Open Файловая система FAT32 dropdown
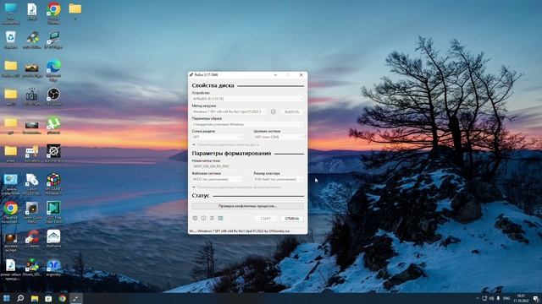 pos(217,179)
